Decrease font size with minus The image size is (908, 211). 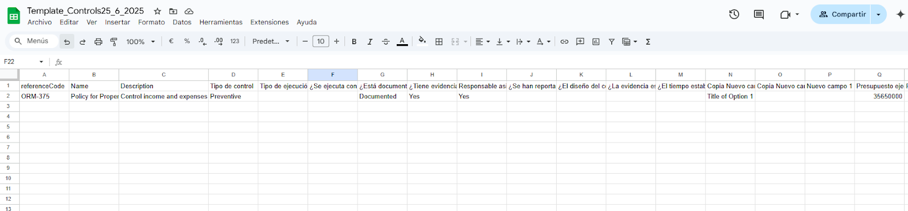pos(305,41)
